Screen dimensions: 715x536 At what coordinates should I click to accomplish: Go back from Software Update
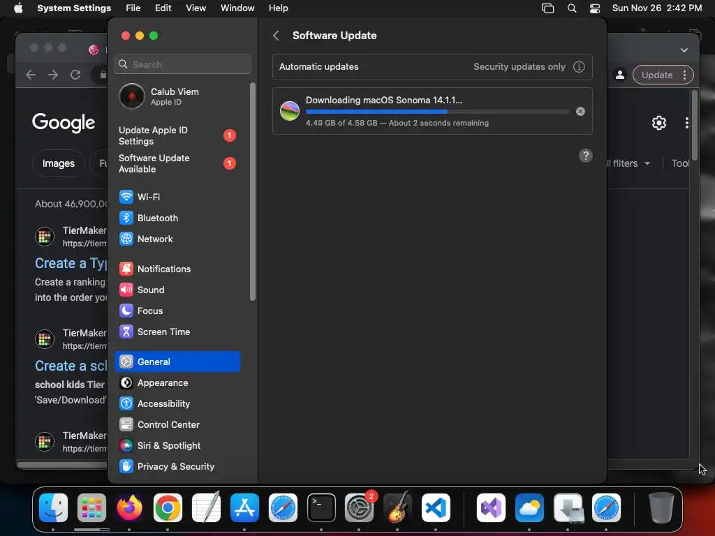click(276, 36)
